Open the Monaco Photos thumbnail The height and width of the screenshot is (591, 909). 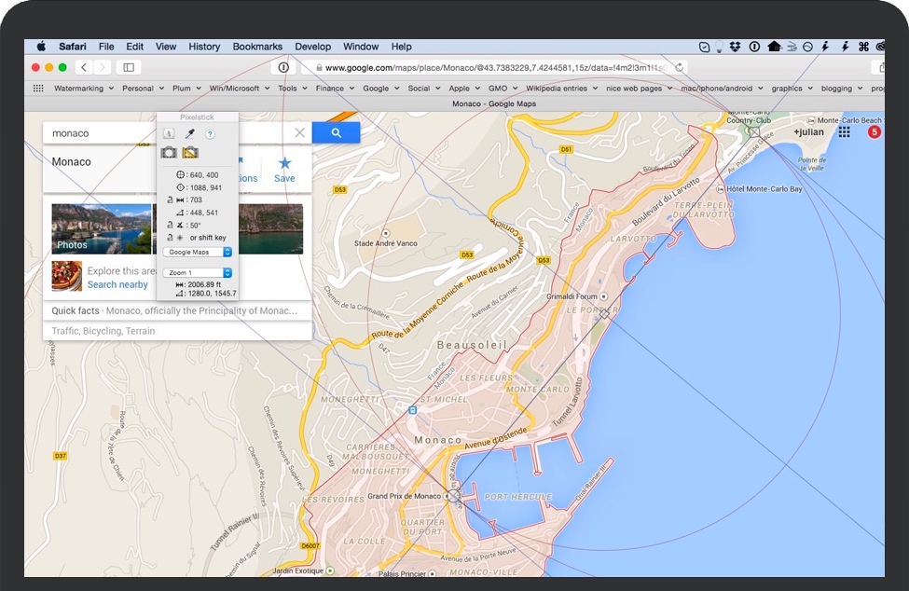(x=101, y=228)
